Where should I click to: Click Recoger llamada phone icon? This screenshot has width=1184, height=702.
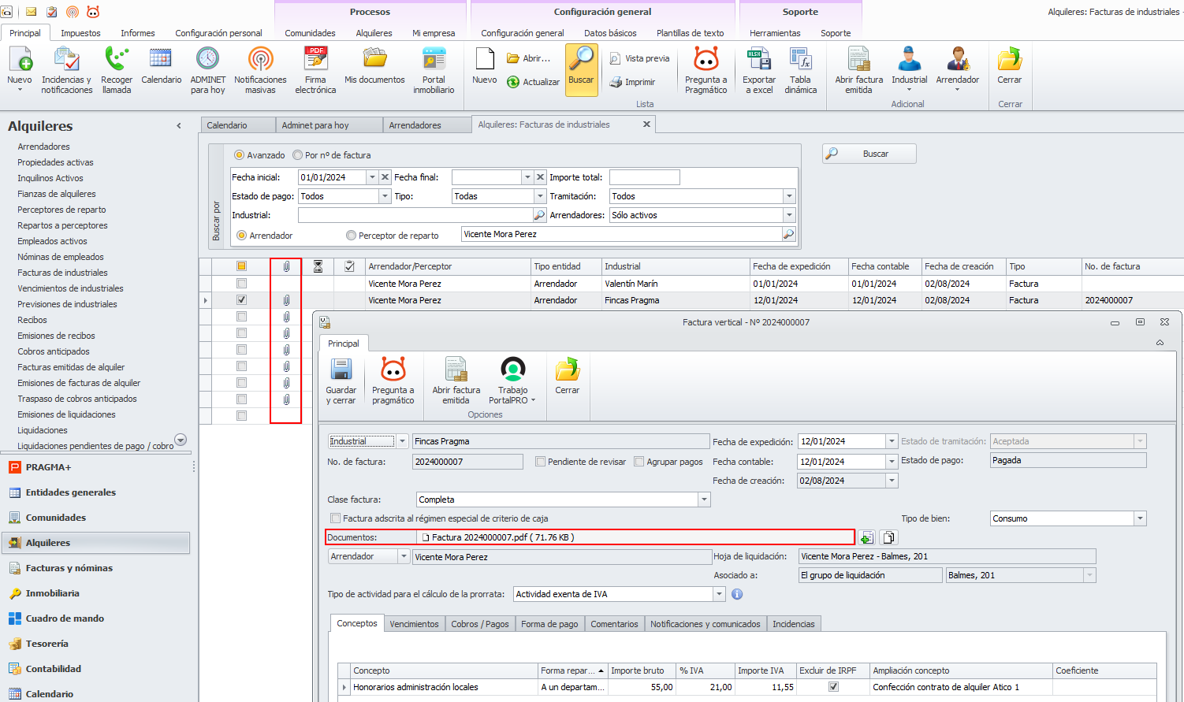click(x=117, y=60)
